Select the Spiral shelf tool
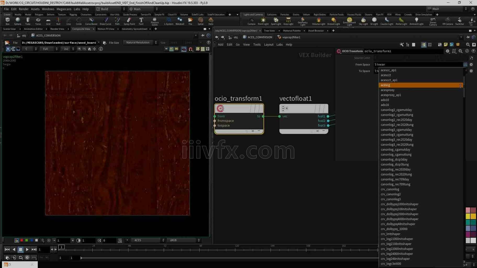477x268 pixels. (201, 21)
